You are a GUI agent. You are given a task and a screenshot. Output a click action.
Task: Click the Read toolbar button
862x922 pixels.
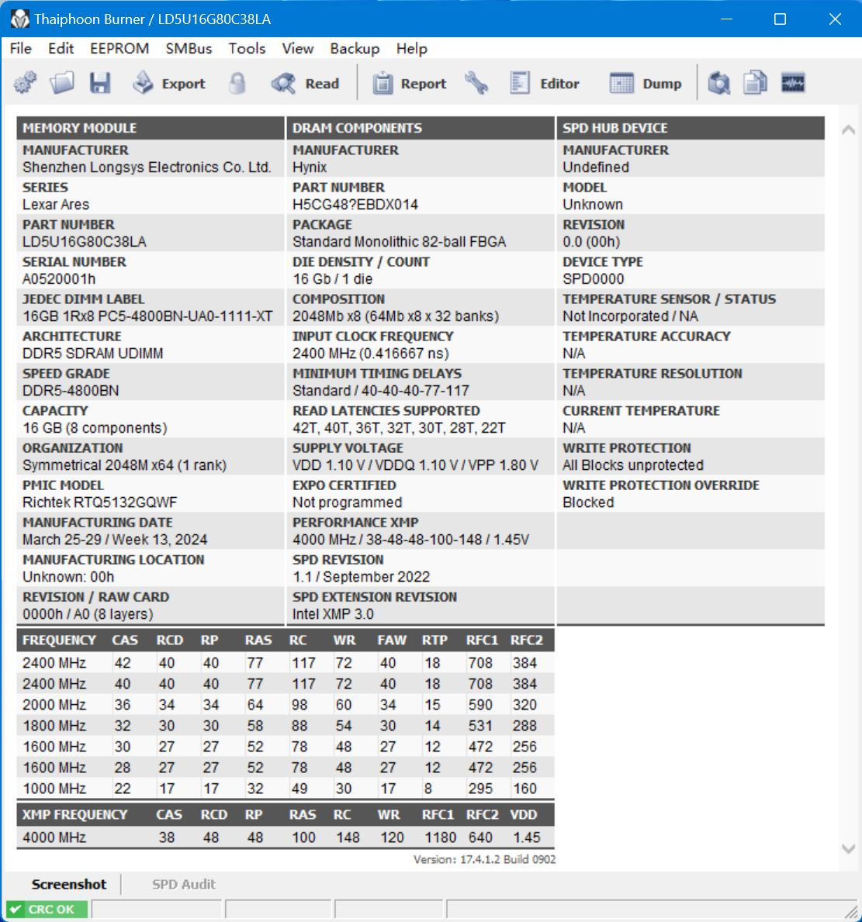306,84
